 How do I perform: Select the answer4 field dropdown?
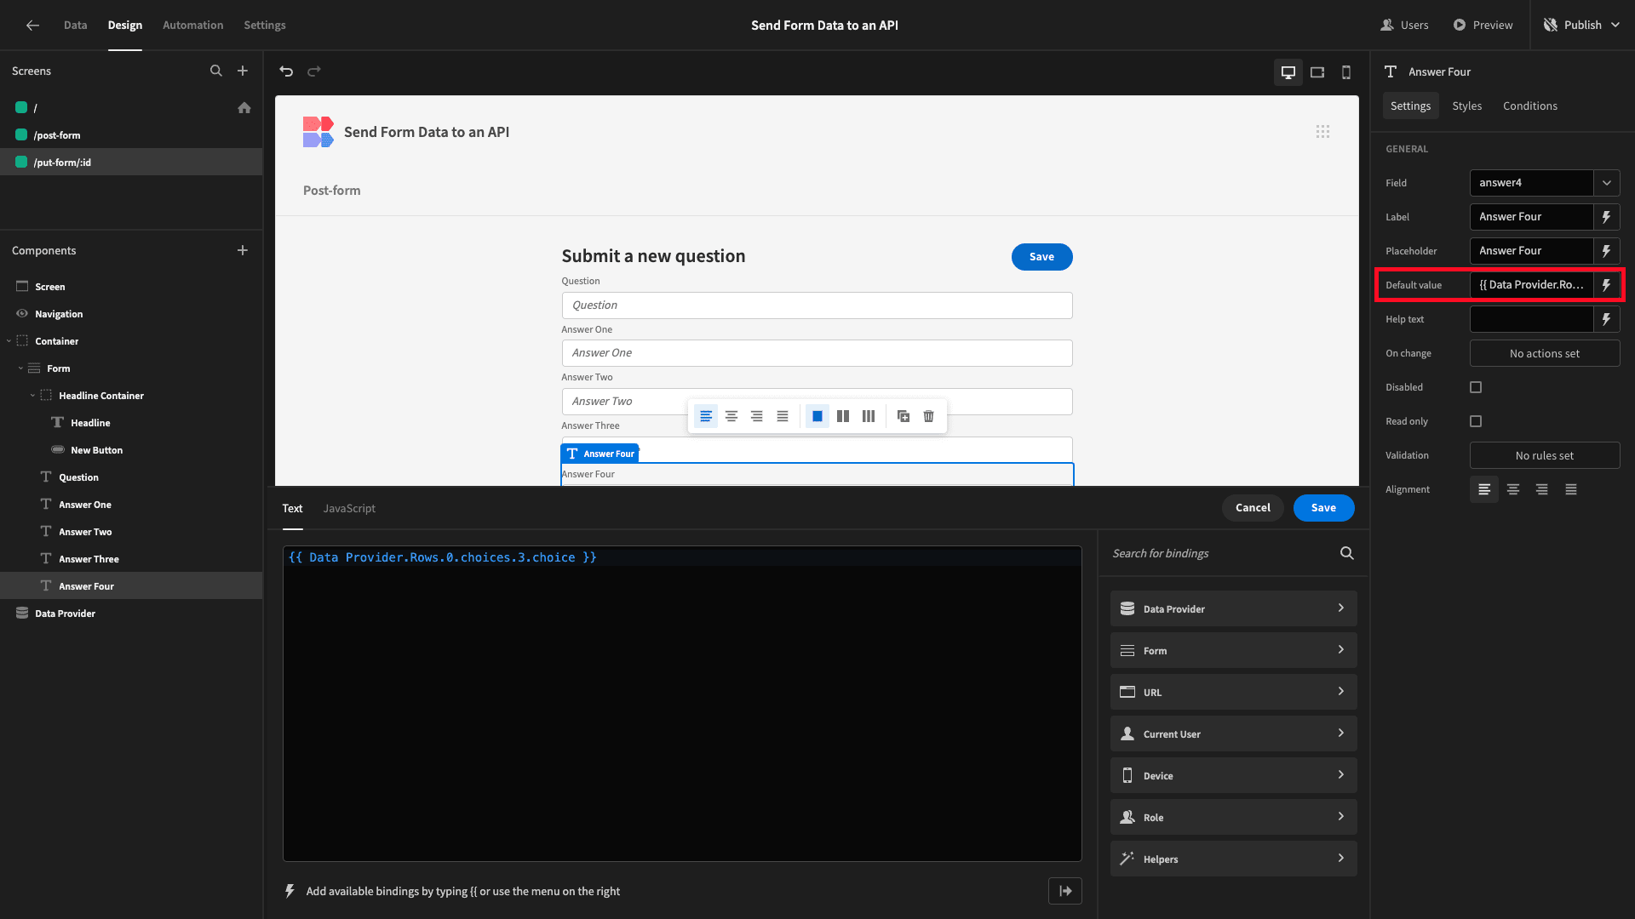point(1544,182)
